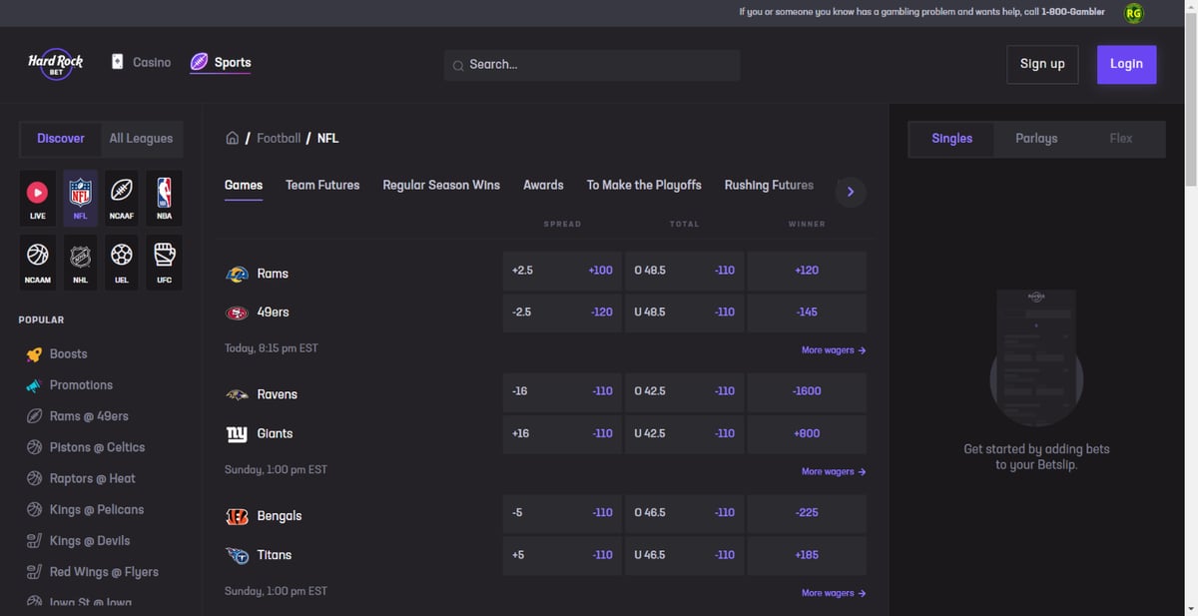This screenshot has height=616, width=1198.
Task: Select the UEL soccer tile
Action: point(122,262)
